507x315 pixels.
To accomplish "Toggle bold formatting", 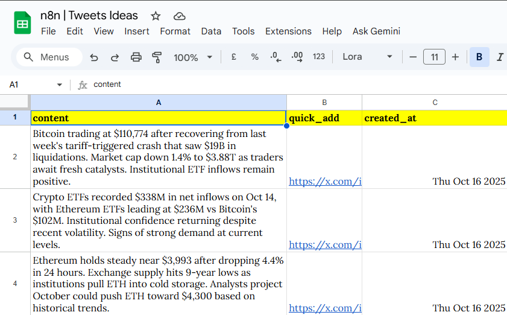I will (x=479, y=57).
